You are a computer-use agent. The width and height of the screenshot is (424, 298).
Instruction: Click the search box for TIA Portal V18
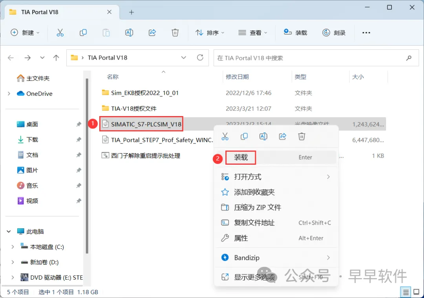point(316,58)
